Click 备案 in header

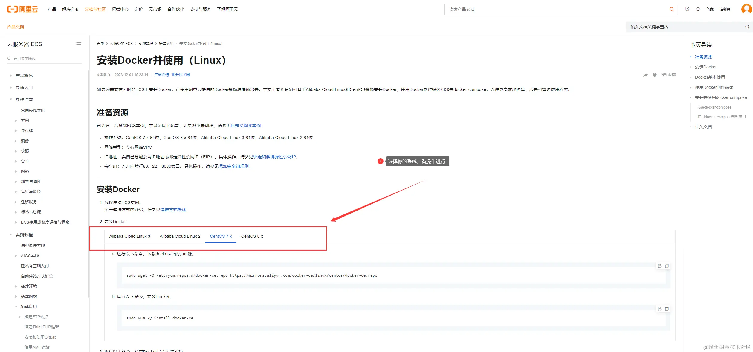tap(710, 9)
